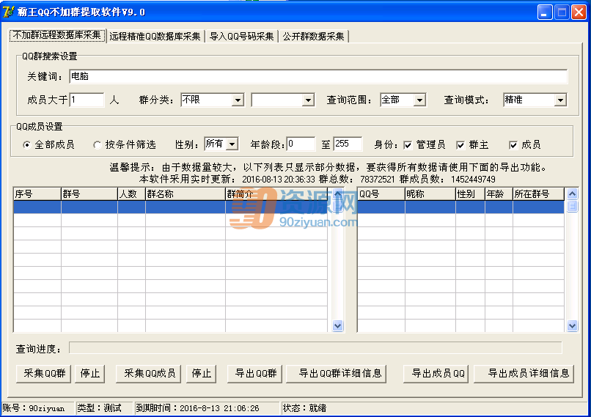Click the 群总数 value 78372521

[378, 180]
